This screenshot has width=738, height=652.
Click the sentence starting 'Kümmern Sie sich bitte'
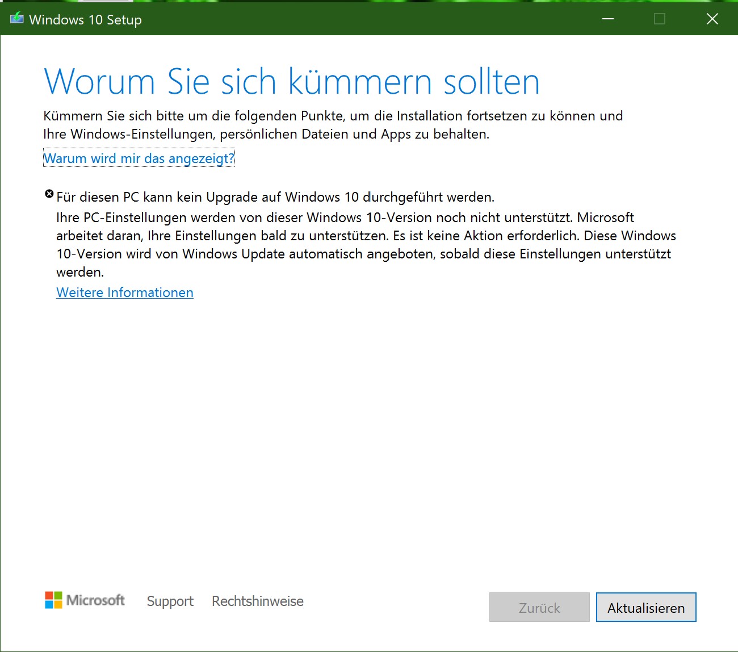333,125
